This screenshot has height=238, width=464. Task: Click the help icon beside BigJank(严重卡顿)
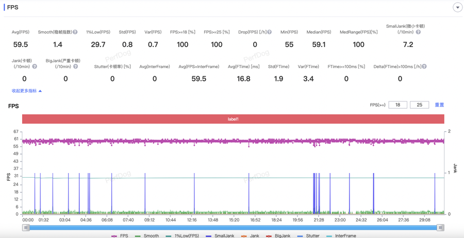(75, 66)
